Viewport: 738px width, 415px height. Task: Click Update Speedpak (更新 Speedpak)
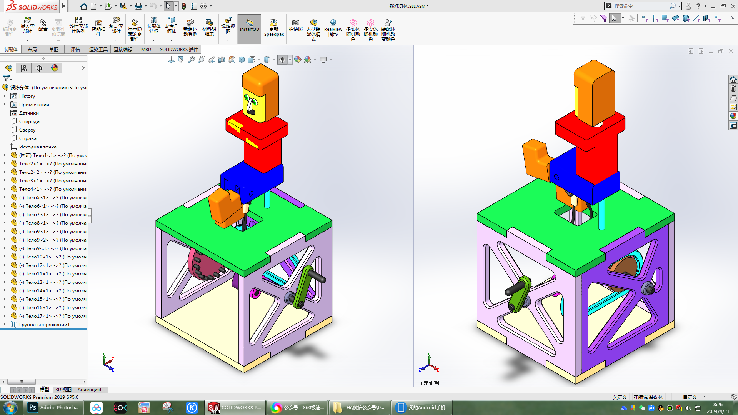(274, 28)
